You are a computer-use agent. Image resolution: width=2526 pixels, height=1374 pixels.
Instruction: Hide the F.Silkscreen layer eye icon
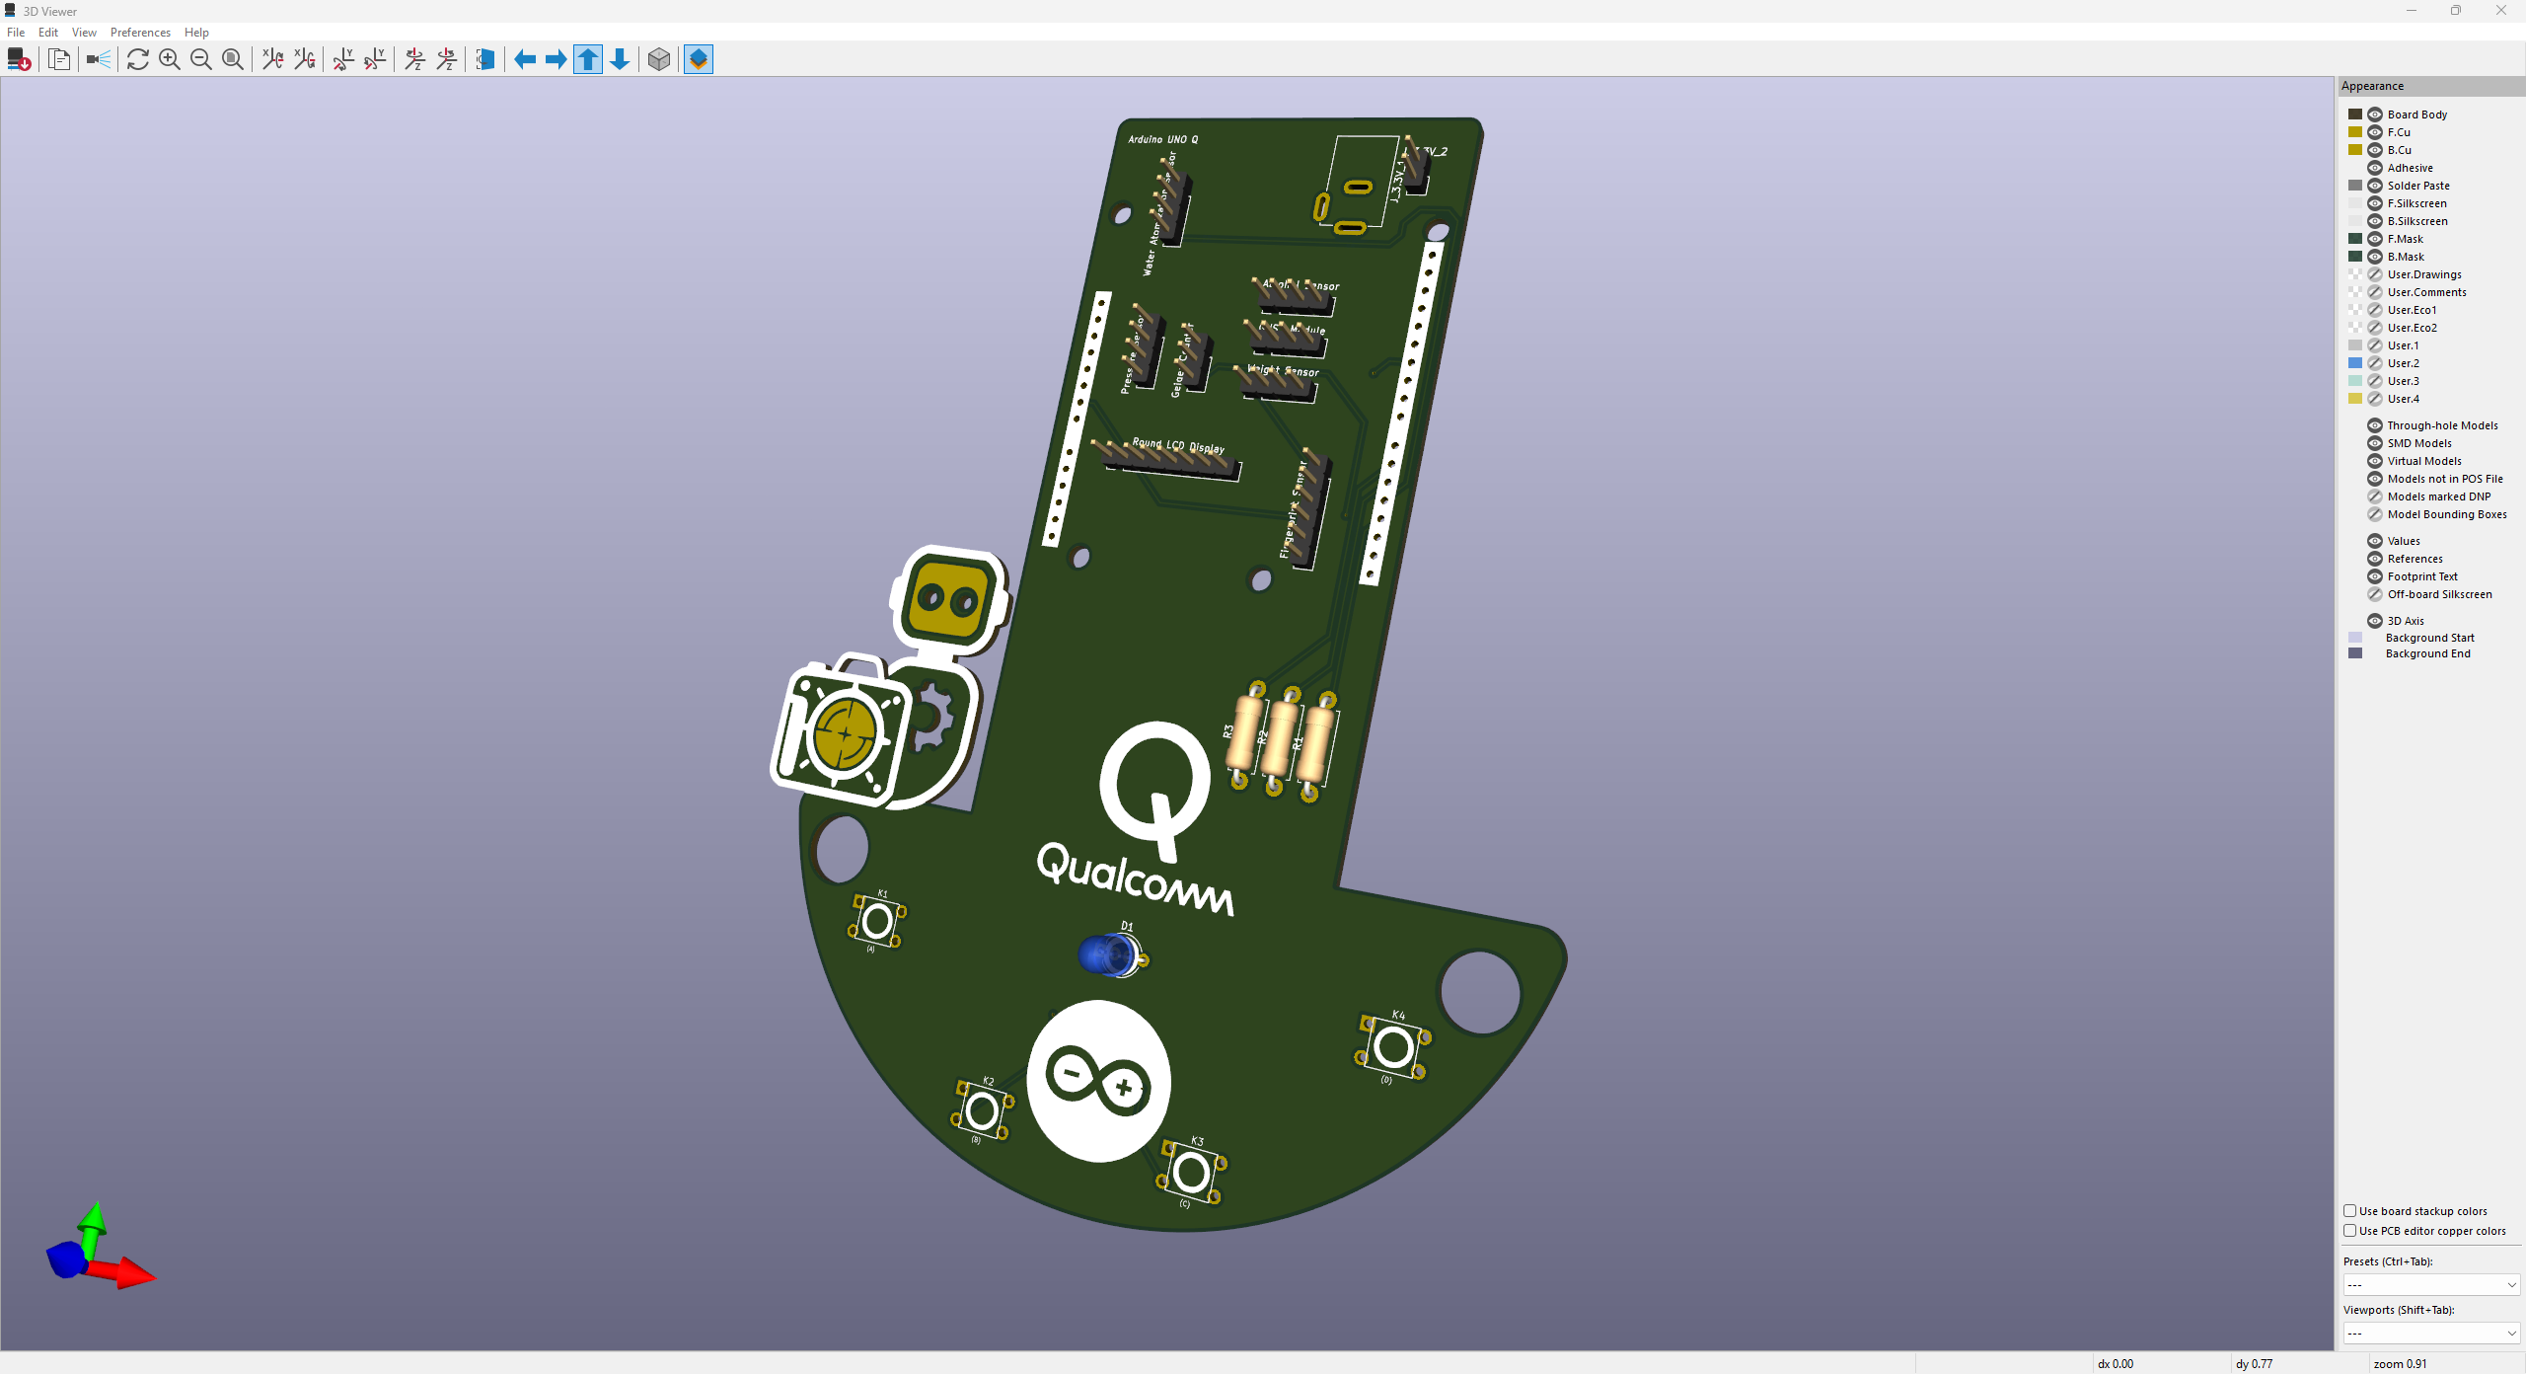[2375, 203]
